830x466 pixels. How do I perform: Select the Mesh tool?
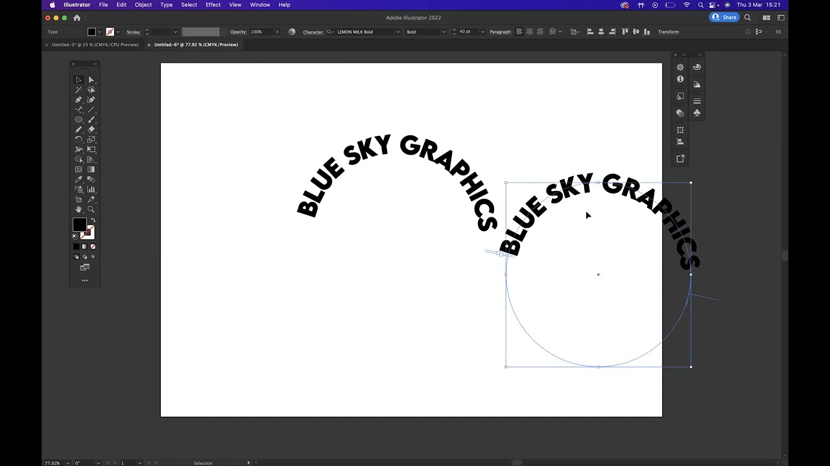click(78, 170)
